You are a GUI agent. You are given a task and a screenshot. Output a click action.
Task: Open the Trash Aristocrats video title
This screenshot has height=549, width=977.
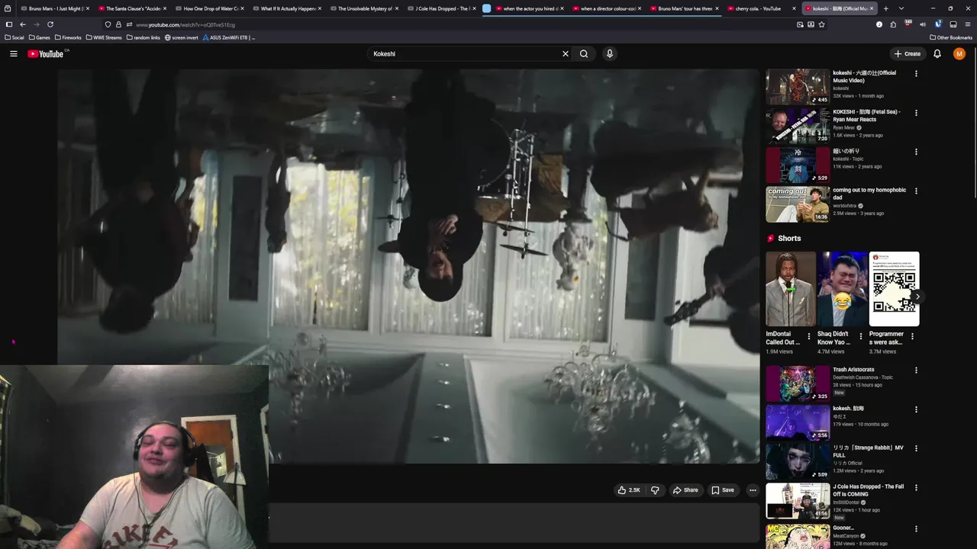click(853, 370)
